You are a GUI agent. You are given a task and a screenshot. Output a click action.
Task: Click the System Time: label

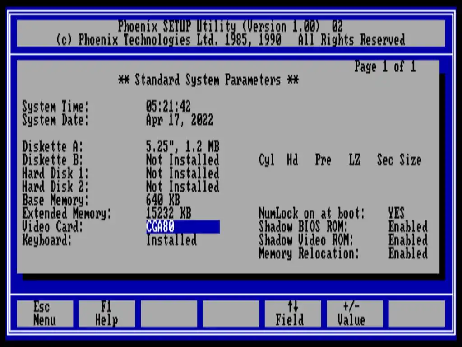click(55, 106)
